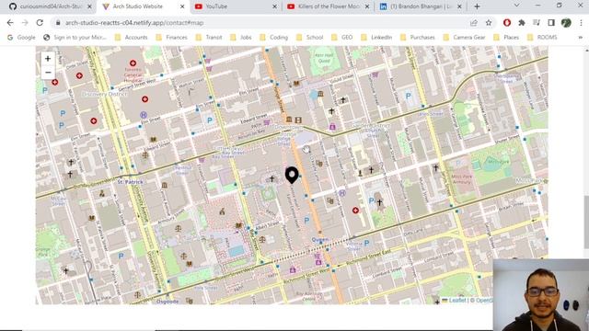Show more bookmarks overflow chevron
The image size is (589, 331).
coord(580,38)
